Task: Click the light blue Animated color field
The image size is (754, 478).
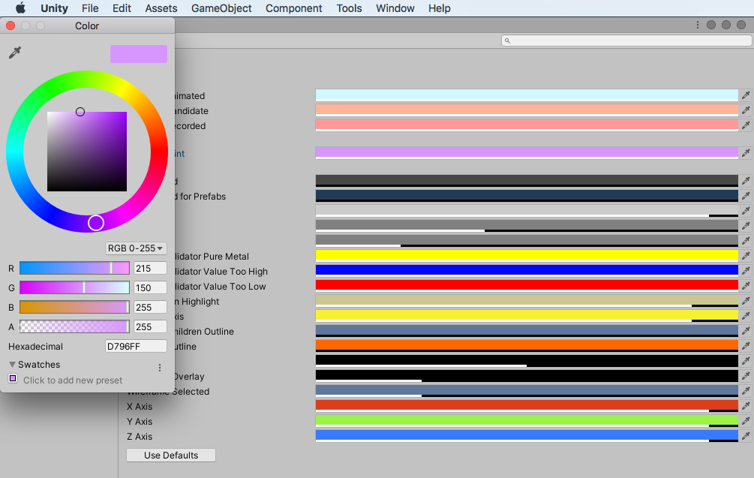Action: [x=527, y=95]
